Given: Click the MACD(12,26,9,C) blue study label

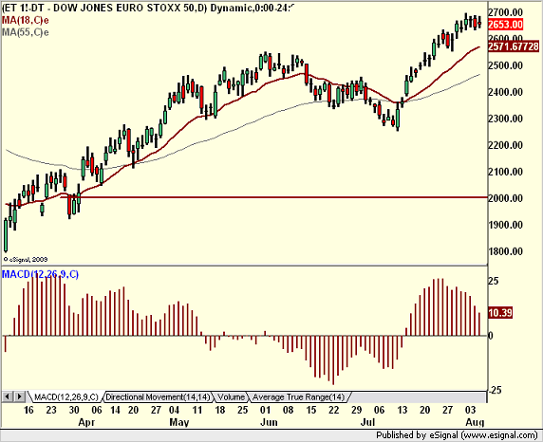Looking at the screenshot, I should click(x=40, y=274).
